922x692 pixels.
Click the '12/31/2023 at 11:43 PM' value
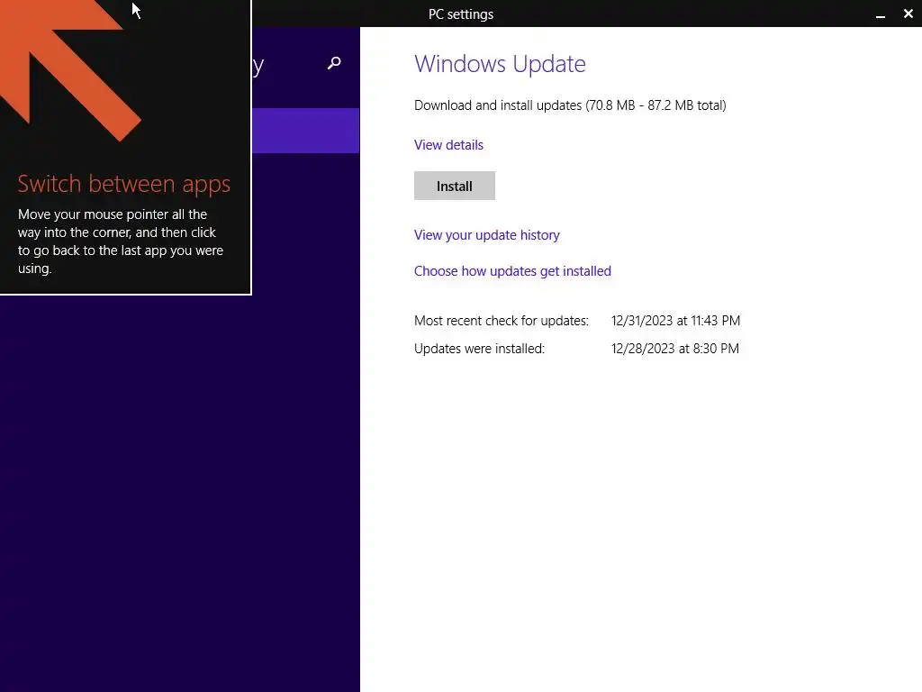point(675,321)
